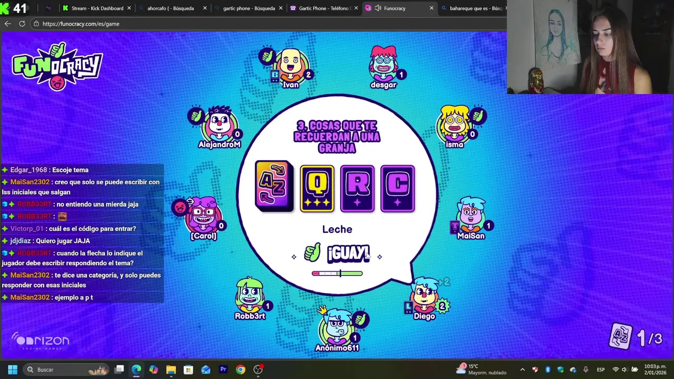Click chat message "MaiSan2302 : ejemplo a p t"
Screen dimensions: 674x379
click(47, 297)
